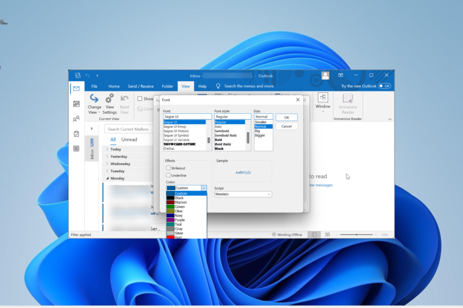Screen dimensions: 463x308
Task: Select Smaller font size
Action: 263,122
